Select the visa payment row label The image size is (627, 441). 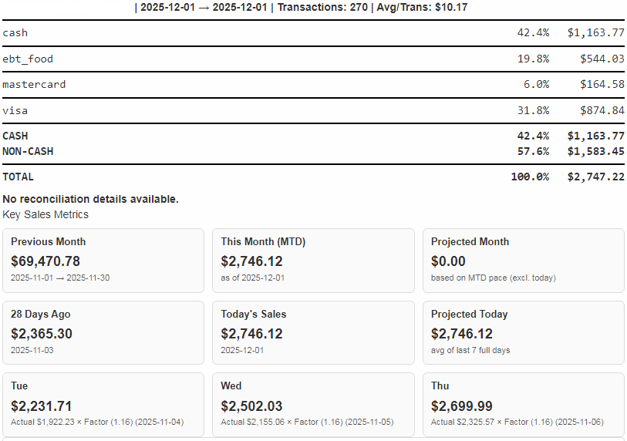click(15, 110)
